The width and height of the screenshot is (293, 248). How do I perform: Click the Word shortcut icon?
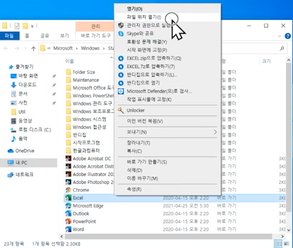(68, 229)
